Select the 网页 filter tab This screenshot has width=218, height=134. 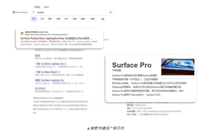pos(34,19)
